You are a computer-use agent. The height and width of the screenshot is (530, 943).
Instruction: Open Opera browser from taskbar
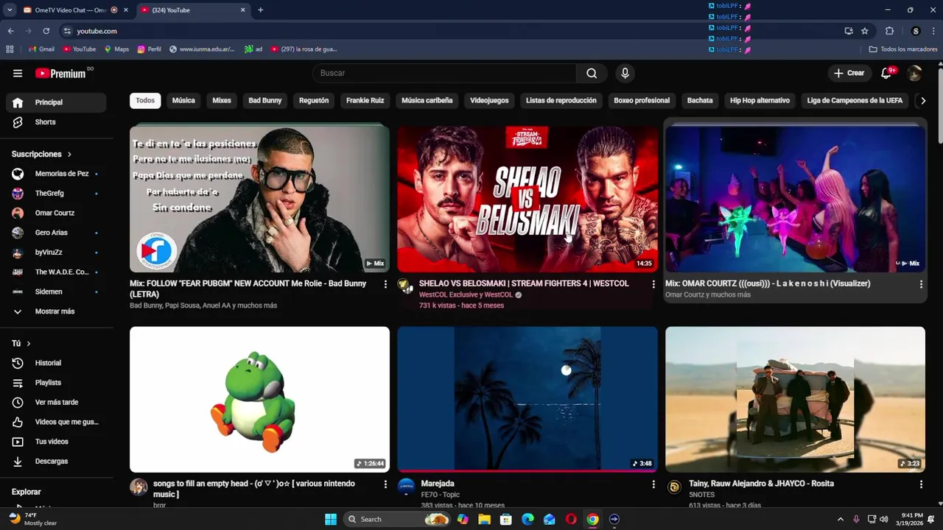(x=571, y=519)
